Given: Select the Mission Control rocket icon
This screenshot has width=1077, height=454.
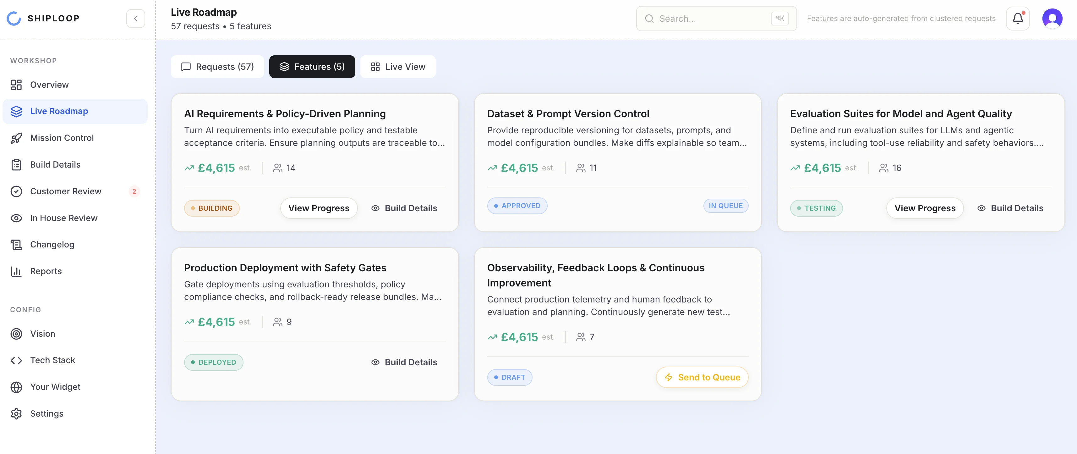Looking at the screenshot, I should pos(17,138).
